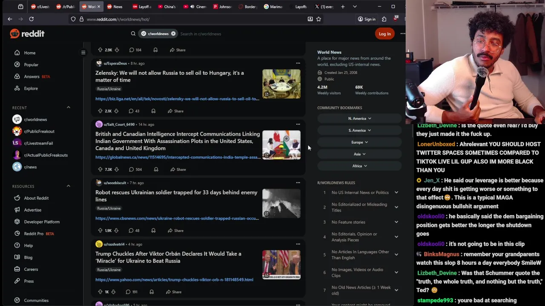Open new browser tab with plus icon
Screen dimensions: 545x306
tap(343, 6)
